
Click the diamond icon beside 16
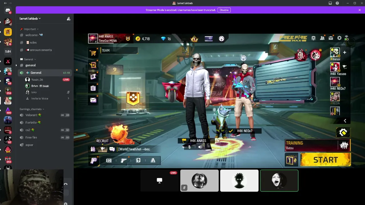[x=163, y=39]
